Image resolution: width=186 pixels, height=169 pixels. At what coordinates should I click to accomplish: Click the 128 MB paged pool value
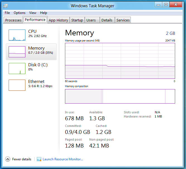pyautogui.click(x=74, y=146)
